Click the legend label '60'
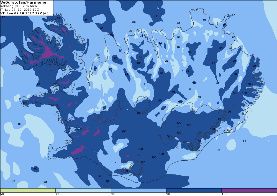Viewport: 277px width, 196px height. point(2,194)
